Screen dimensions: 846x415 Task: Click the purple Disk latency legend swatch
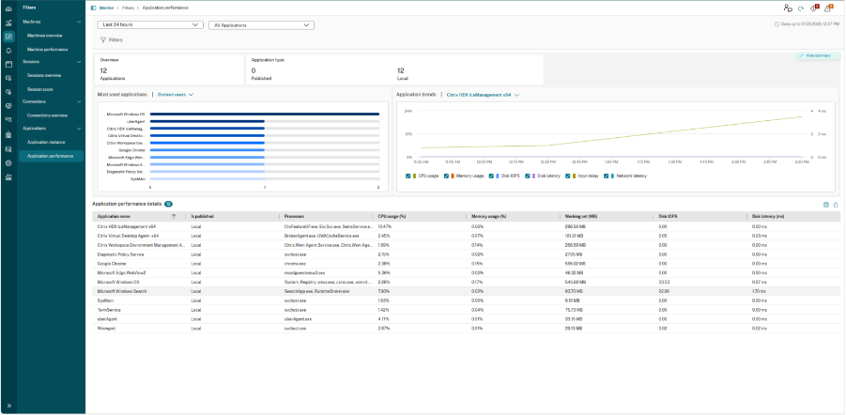click(x=532, y=176)
